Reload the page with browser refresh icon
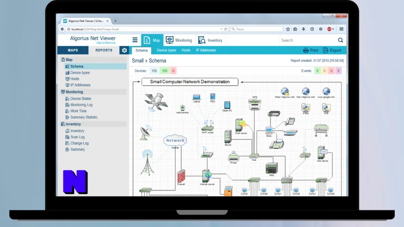404x227 pixels. (226, 29)
